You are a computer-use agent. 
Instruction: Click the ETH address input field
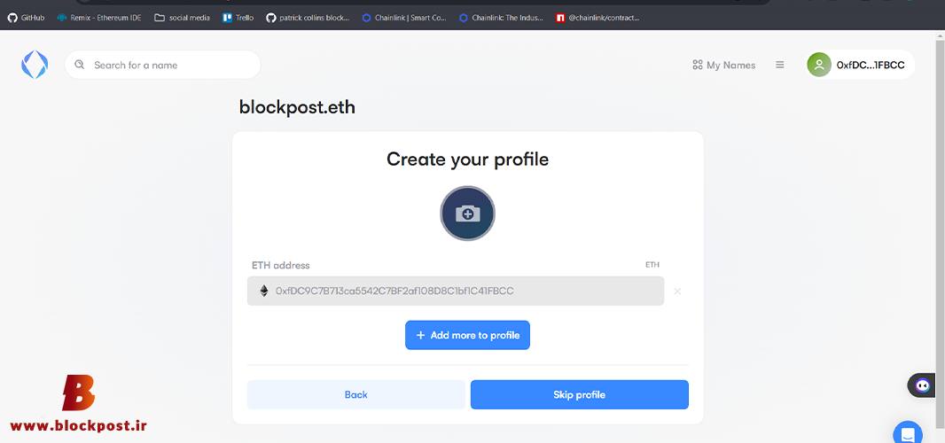[x=456, y=291]
